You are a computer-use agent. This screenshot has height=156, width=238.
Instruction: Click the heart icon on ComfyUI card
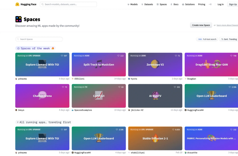pos(119,87)
